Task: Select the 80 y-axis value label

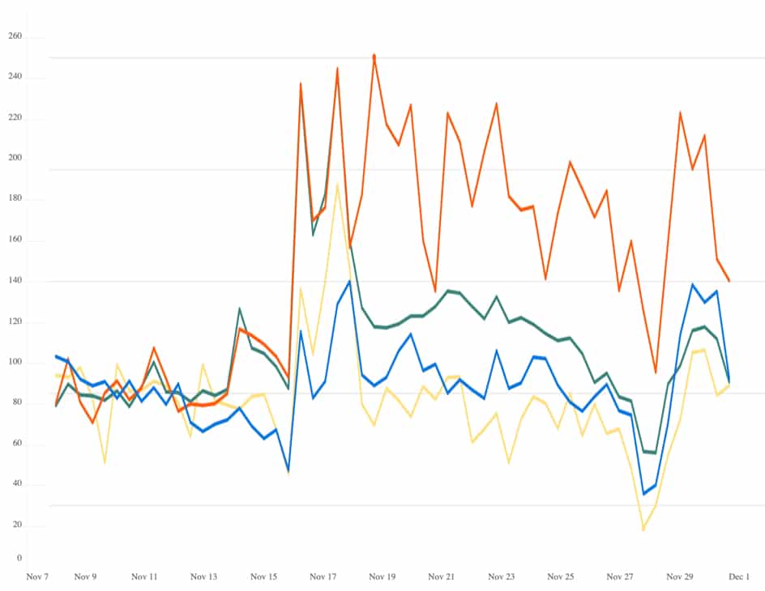Action: coord(16,404)
